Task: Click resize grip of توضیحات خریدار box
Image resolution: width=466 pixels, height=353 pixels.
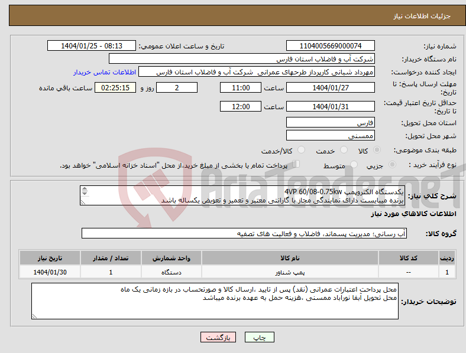Action: point(34,316)
